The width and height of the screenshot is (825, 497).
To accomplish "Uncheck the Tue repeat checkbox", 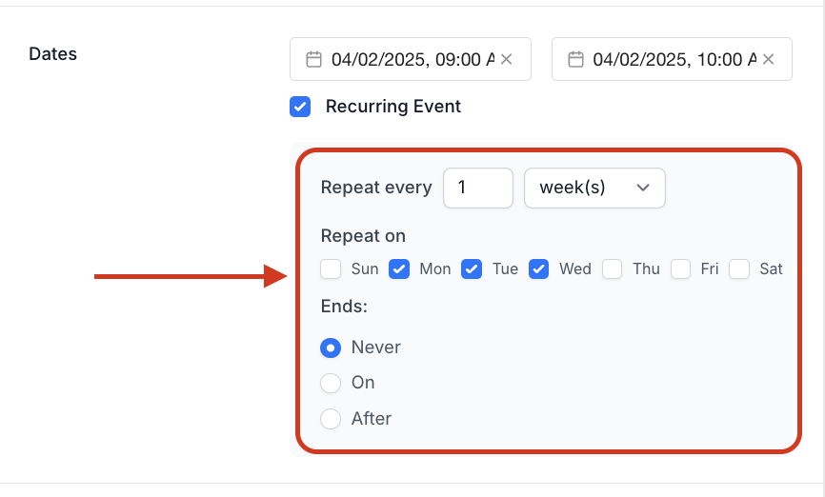I will point(472,268).
